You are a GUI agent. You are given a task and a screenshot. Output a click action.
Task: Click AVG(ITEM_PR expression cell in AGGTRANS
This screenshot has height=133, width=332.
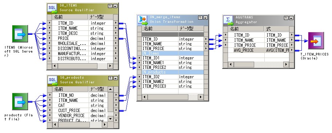(x=277, y=50)
